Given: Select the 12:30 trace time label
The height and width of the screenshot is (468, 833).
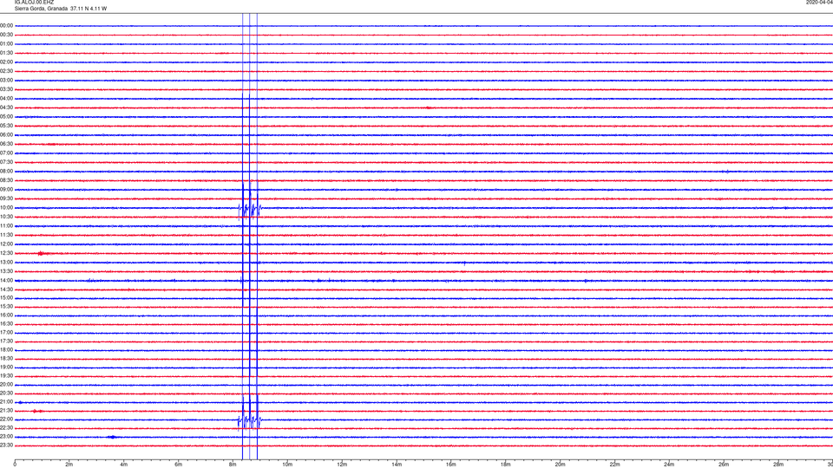Looking at the screenshot, I should (6, 253).
